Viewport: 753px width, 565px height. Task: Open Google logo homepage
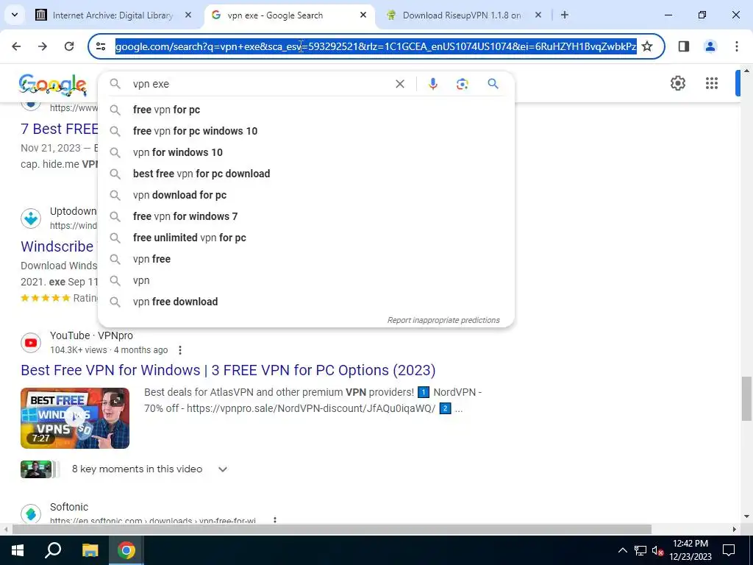tap(53, 85)
